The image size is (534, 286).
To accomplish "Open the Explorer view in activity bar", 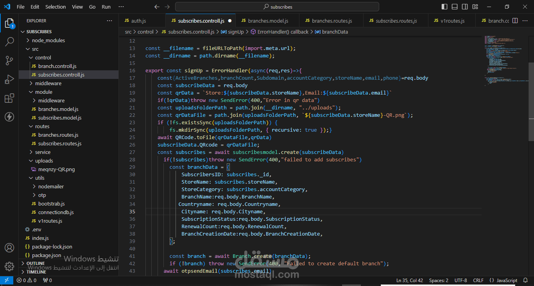I will (x=9, y=23).
